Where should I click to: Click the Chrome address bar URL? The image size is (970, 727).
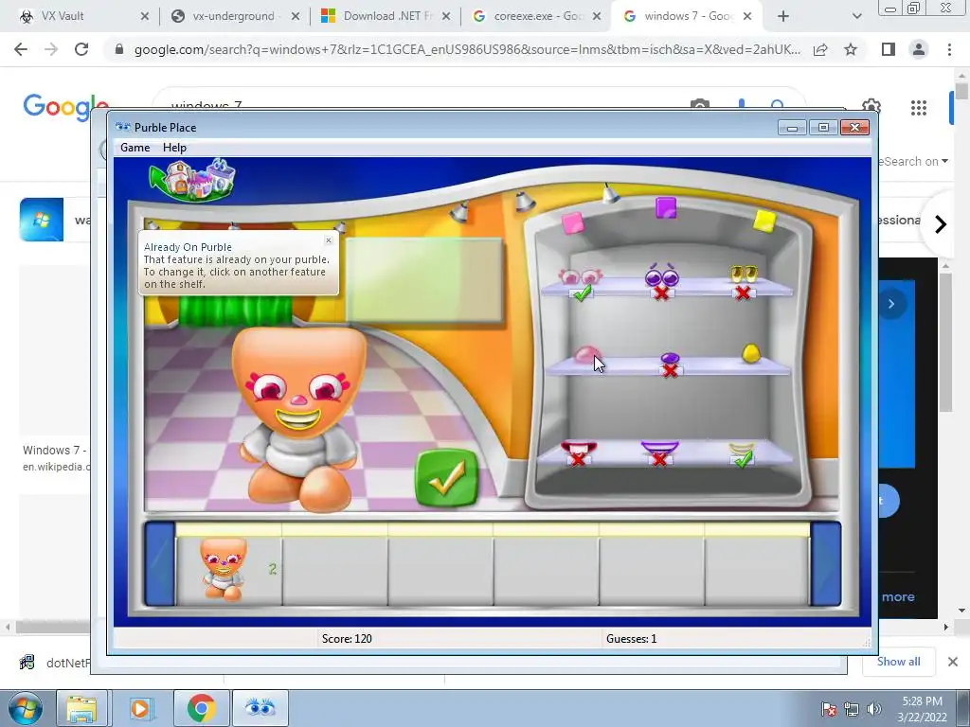coord(467,50)
